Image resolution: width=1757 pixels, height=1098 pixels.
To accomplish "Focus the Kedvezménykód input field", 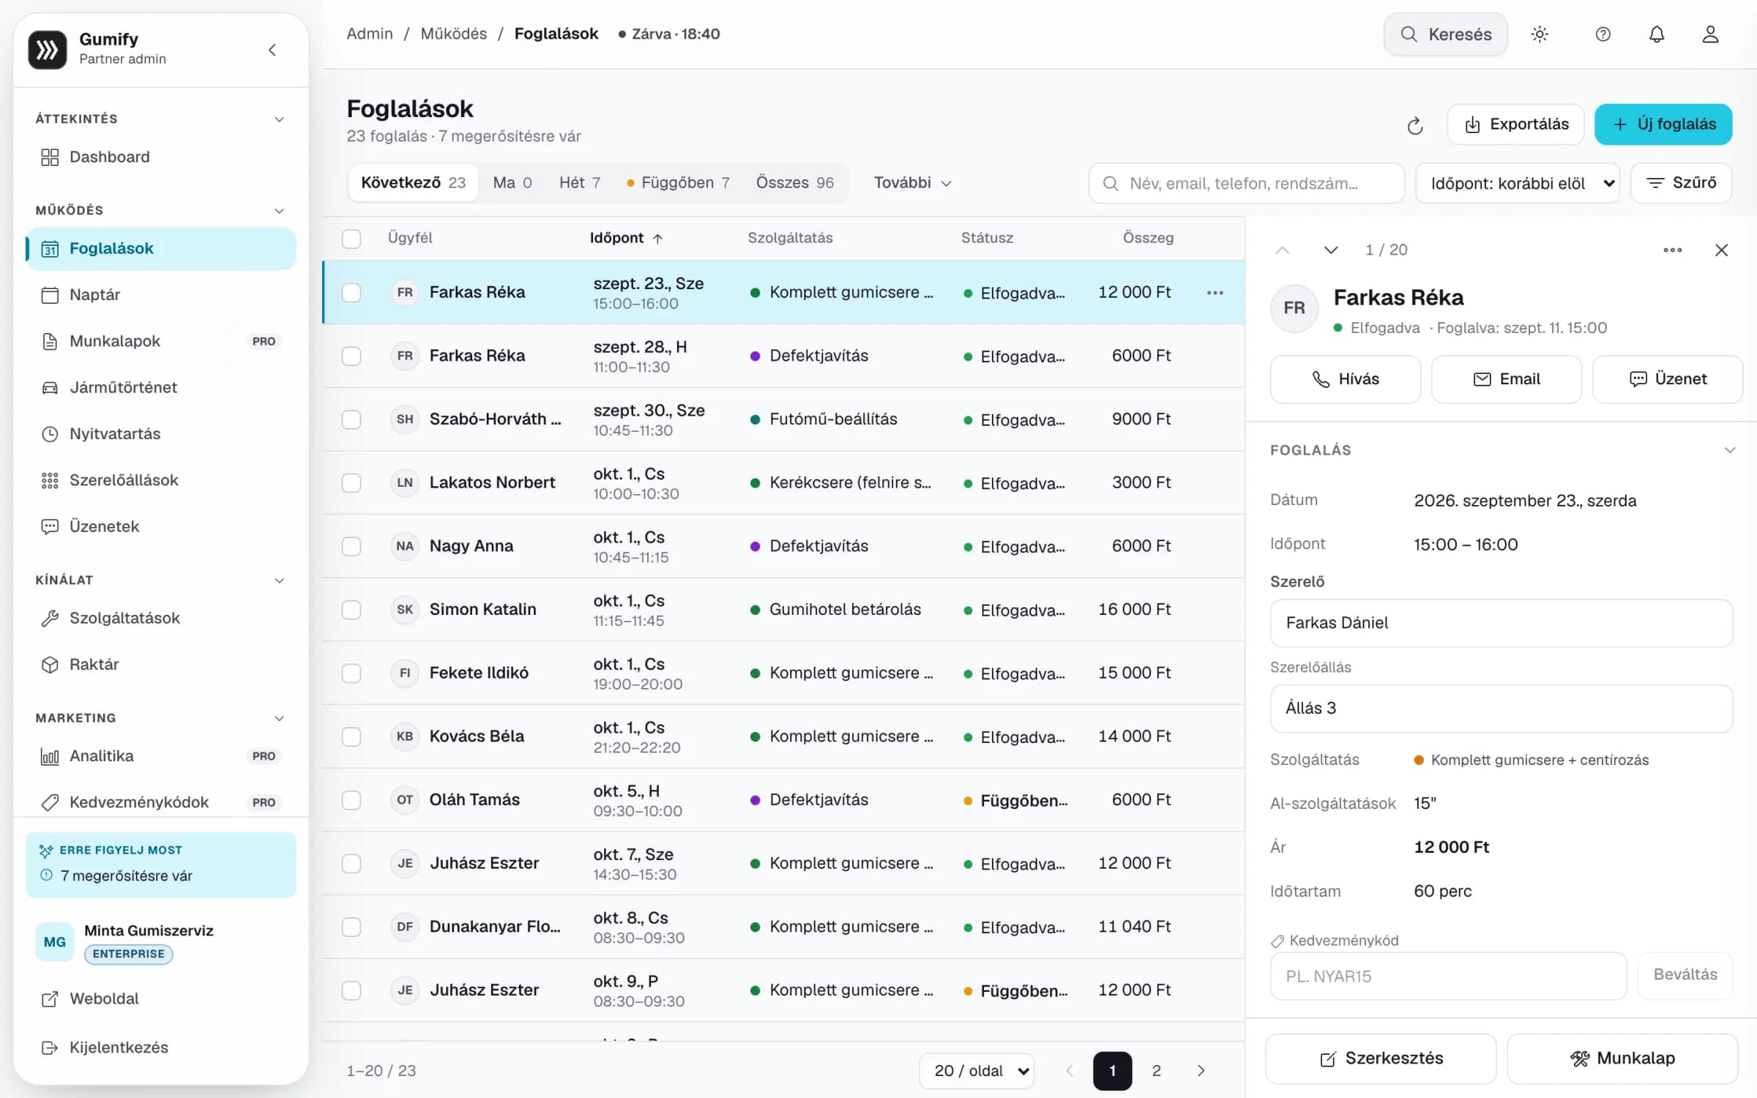I will tap(1448, 976).
